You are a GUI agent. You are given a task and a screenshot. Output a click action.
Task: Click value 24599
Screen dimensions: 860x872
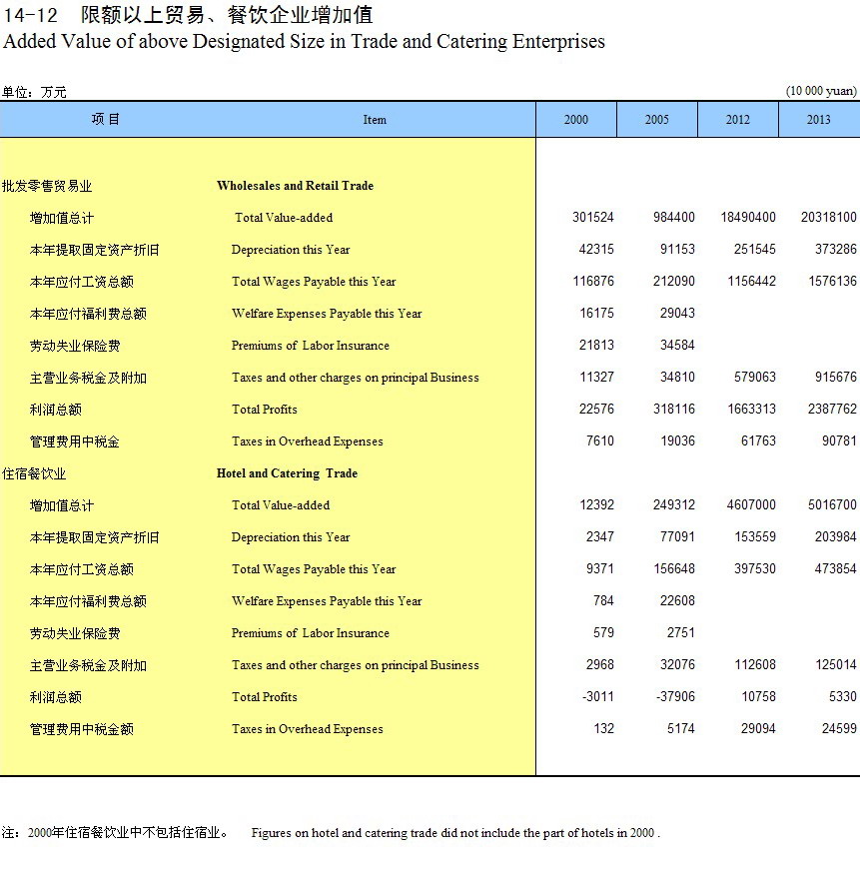pyautogui.click(x=839, y=728)
